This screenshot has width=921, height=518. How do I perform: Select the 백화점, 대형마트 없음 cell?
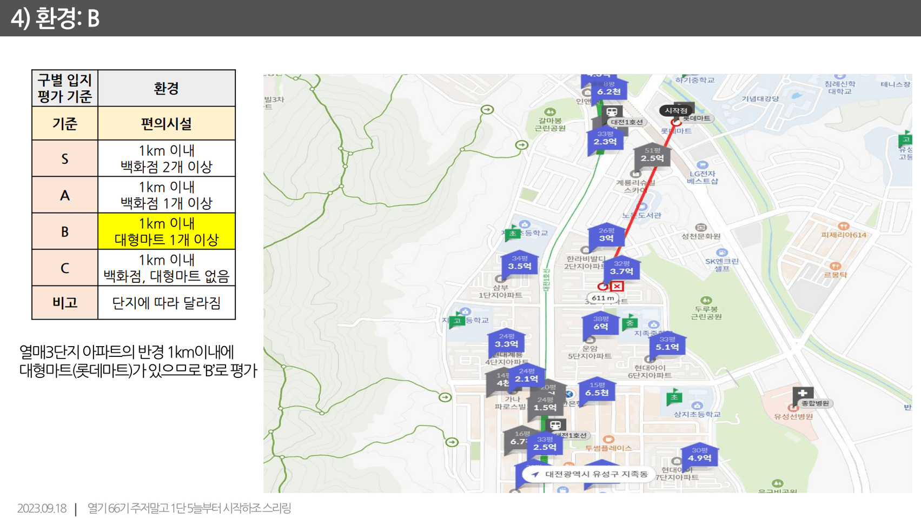[167, 268]
